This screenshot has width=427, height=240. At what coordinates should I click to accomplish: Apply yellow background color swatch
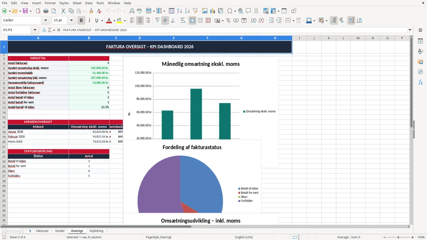point(119,21)
